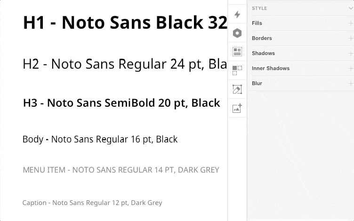354x221 pixels.
Task: Select the H2 Noto Sans Regular text
Action: click(x=125, y=64)
